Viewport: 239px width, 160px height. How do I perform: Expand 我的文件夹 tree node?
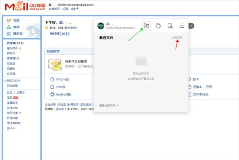pyautogui.click(x=6, y=81)
